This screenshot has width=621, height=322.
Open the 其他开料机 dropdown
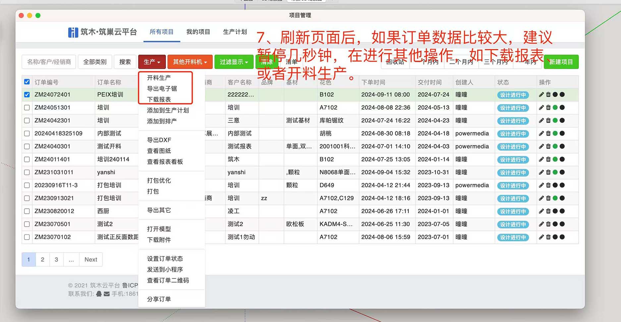click(x=190, y=62)
